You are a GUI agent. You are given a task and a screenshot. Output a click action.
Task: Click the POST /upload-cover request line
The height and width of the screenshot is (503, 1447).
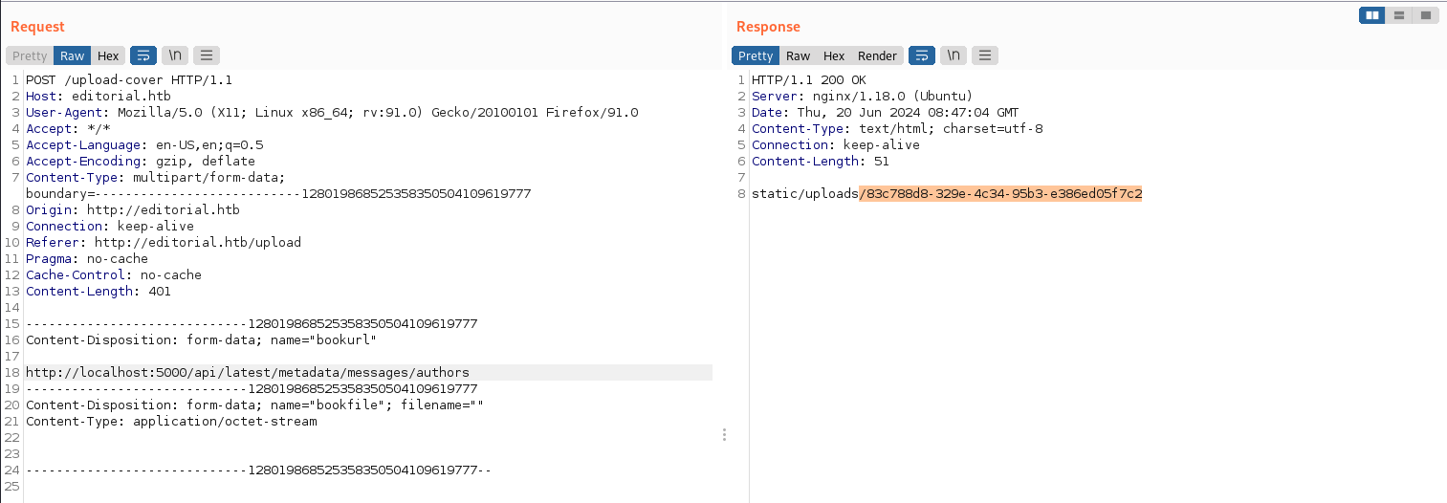click(129, 80)
